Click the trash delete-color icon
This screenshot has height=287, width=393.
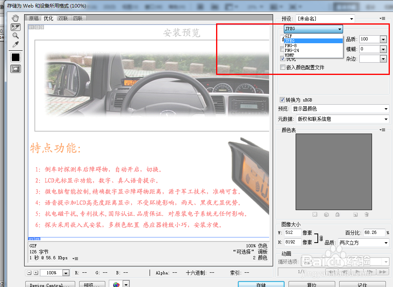366,214
